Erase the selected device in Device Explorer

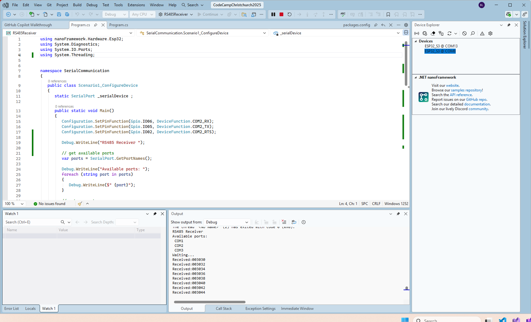click(x=433, y=33)
